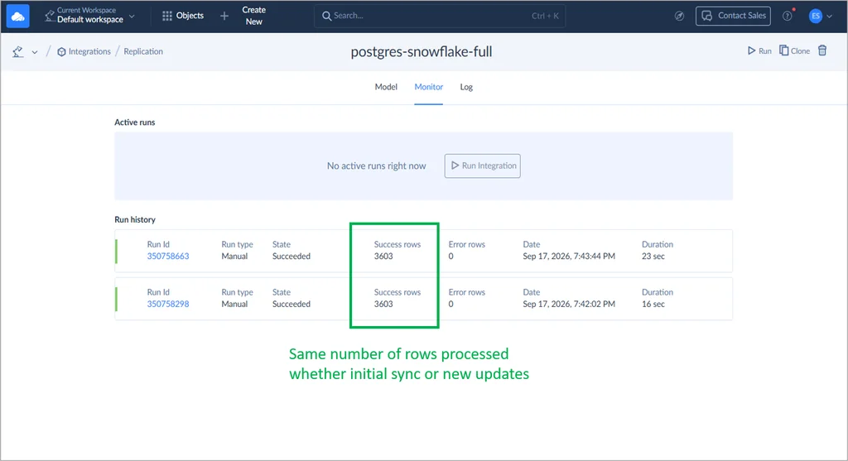This screenshot has width=848, height=461.
Task: Click the pin icon in the breadcrumb bar
Action: point(18,51)
